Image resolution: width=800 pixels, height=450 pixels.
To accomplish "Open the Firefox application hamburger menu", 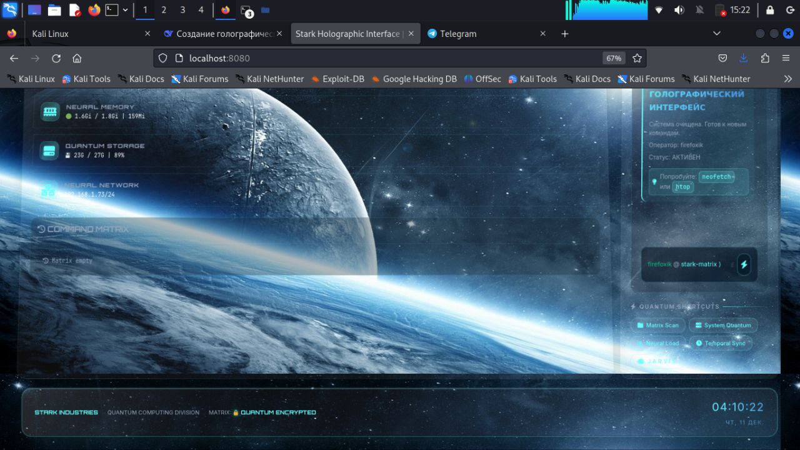I will (x=786, y=58).
